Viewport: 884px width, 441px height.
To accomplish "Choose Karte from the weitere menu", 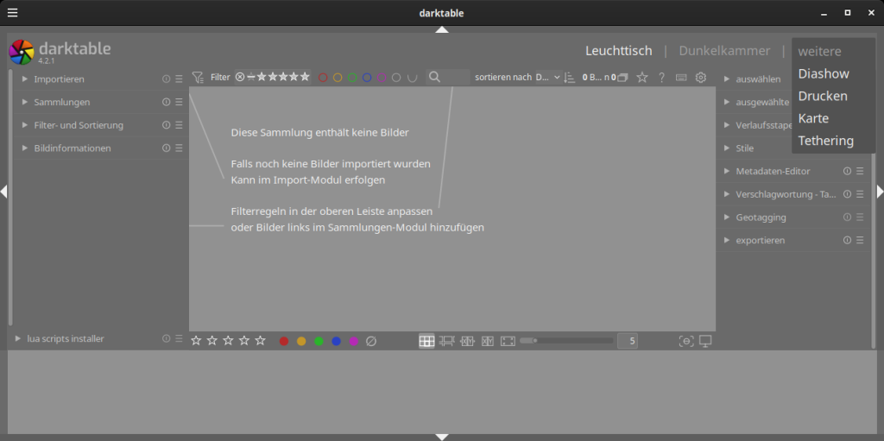I will (813, 118).
